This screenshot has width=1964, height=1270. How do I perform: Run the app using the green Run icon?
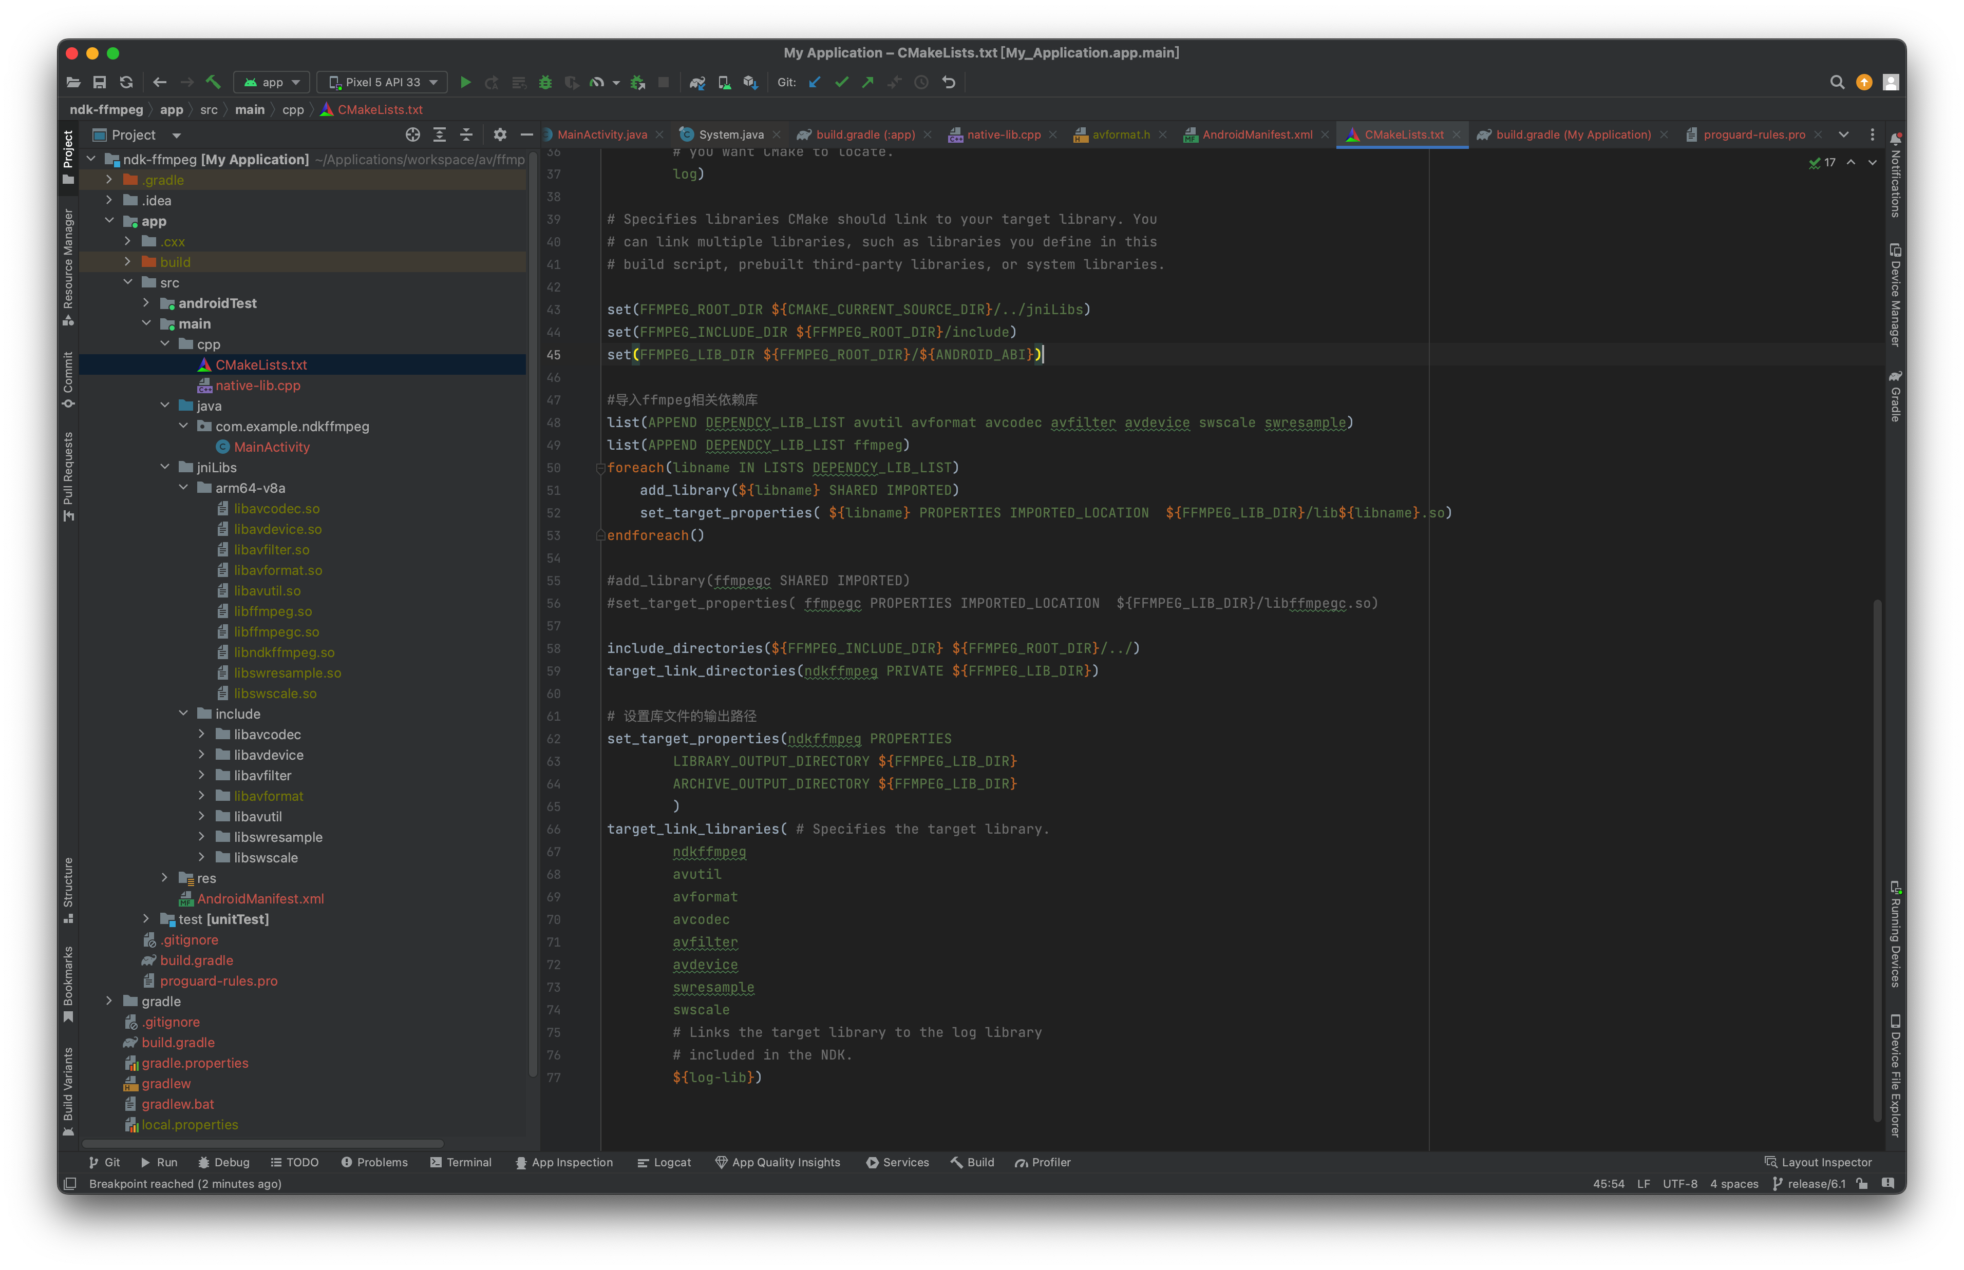[x=466, y=83]
